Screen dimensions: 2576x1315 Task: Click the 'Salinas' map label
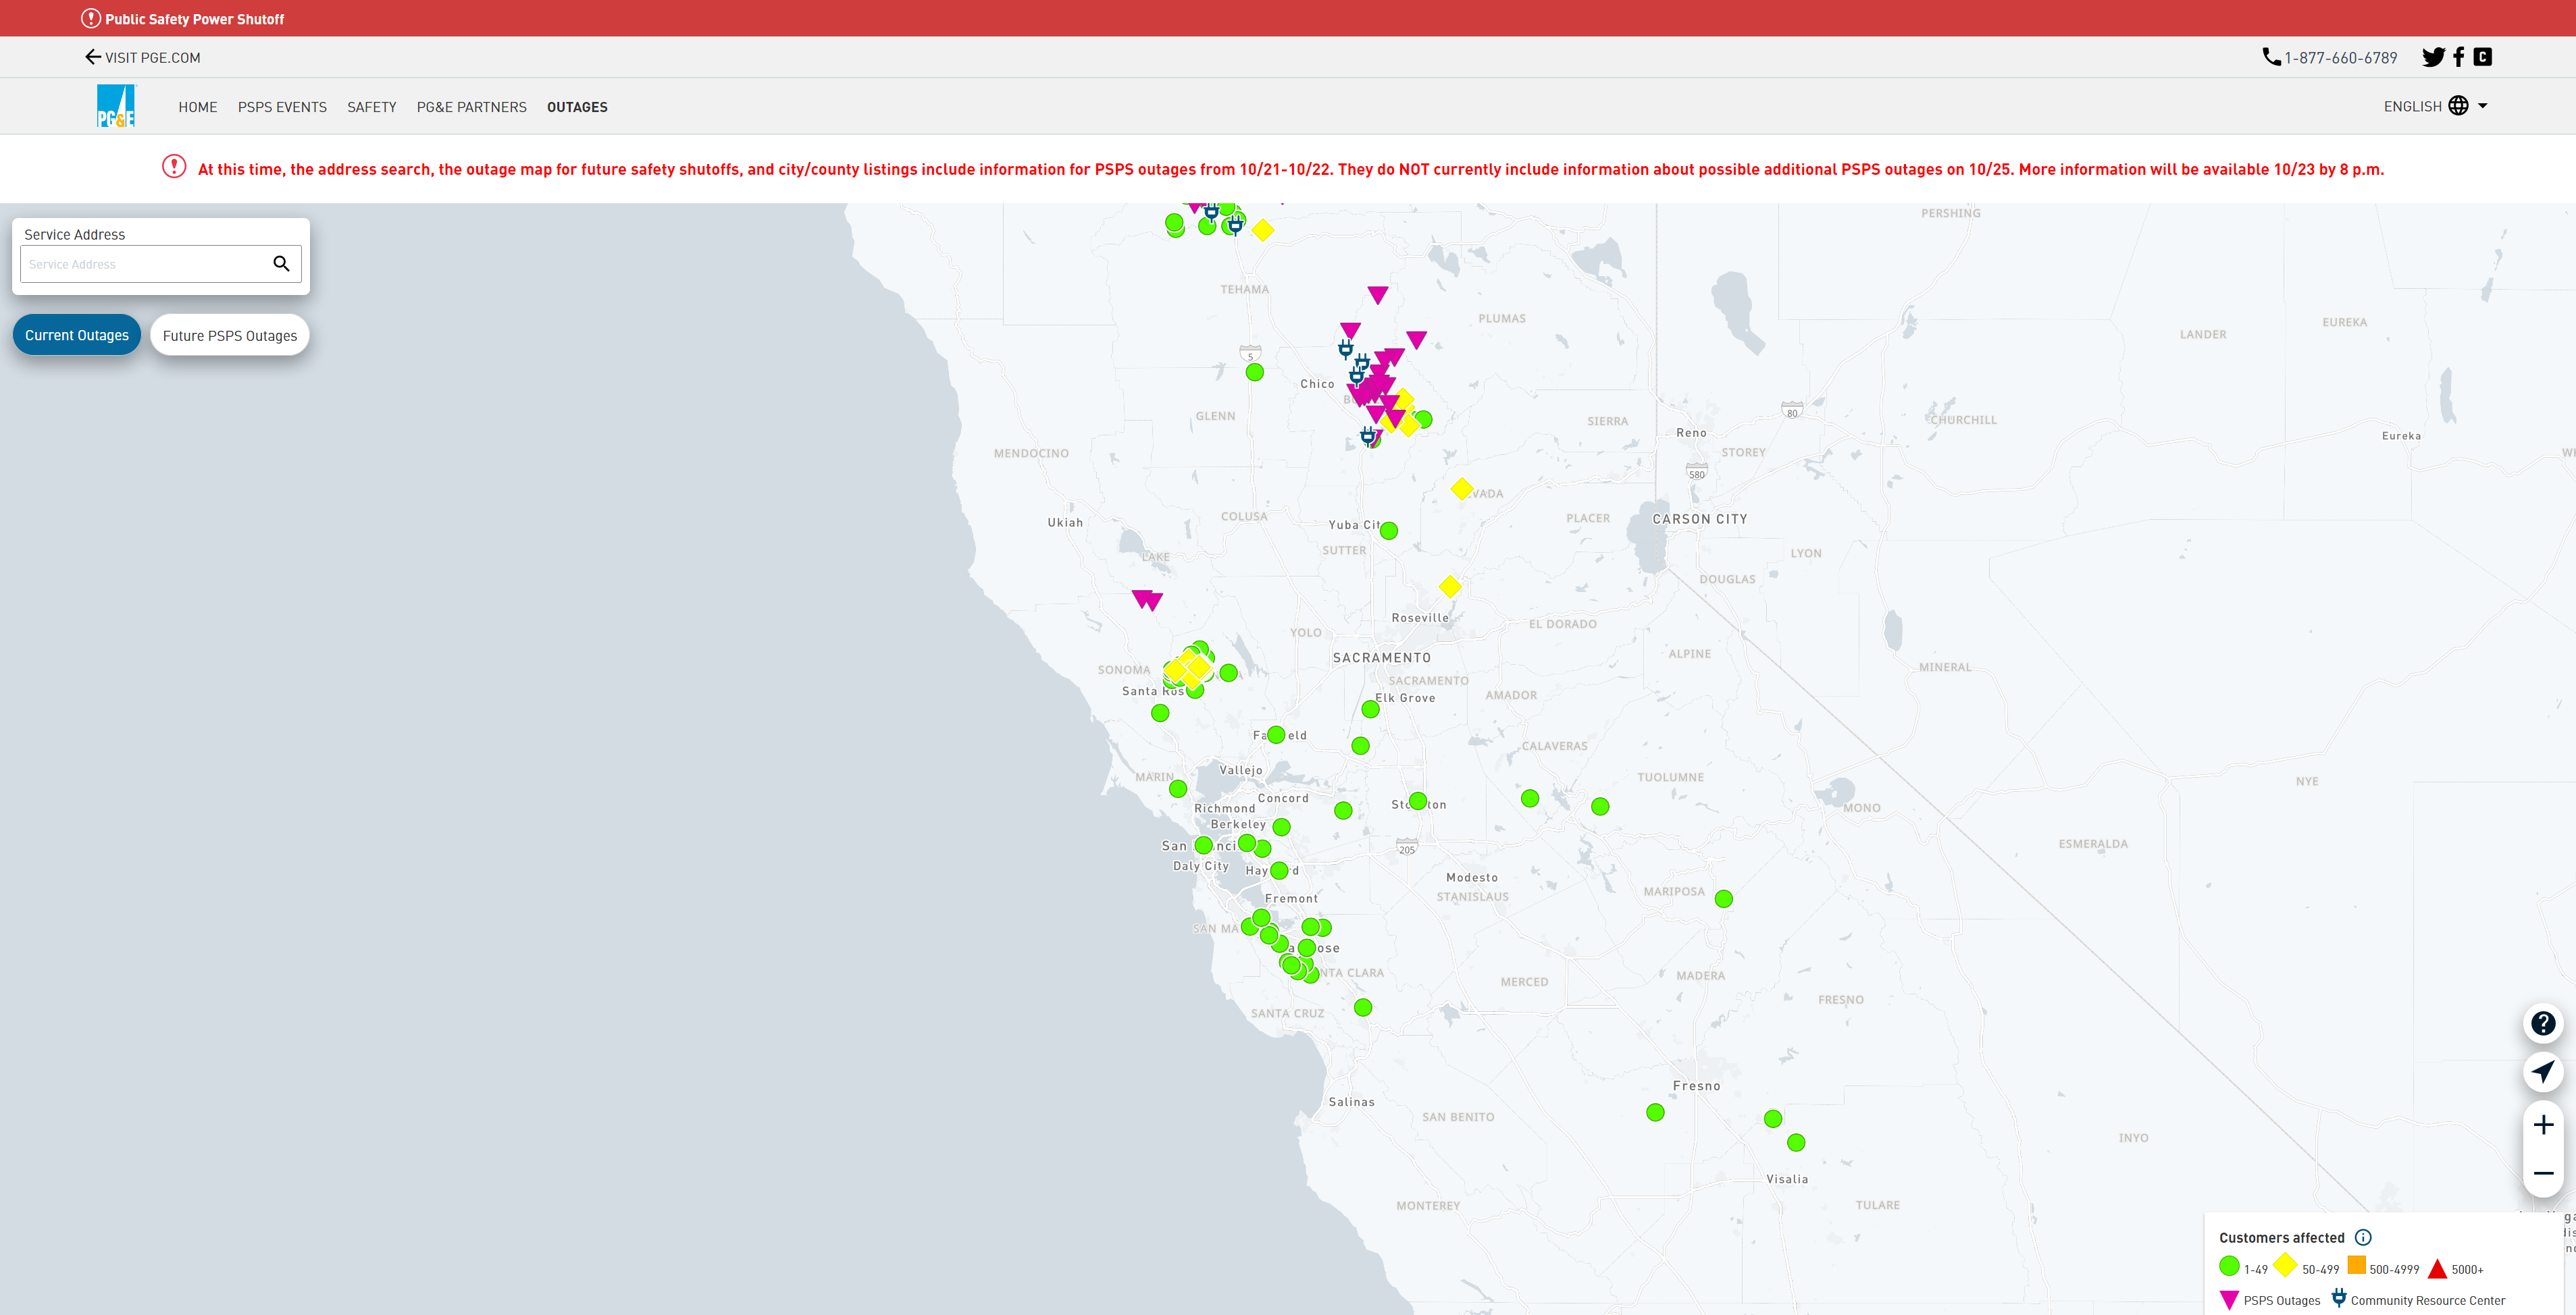pyautogui.click(x=1351, y=1102)
